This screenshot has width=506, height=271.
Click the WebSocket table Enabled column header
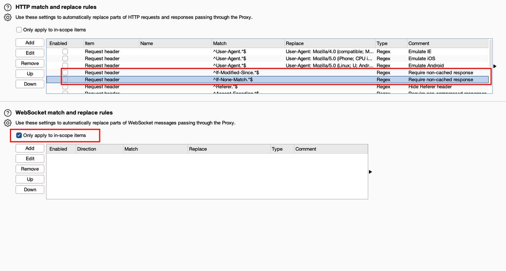coord(60,149)
